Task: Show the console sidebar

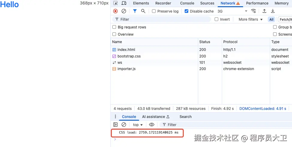Action: pyautogui.click(x=115, y=125)
